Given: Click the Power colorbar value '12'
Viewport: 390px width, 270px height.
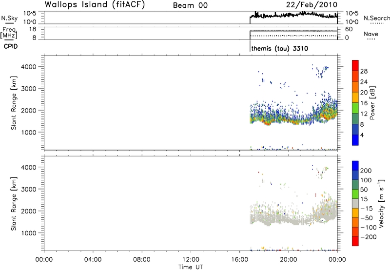Looking at the screenshot, I should coord(364,114).
